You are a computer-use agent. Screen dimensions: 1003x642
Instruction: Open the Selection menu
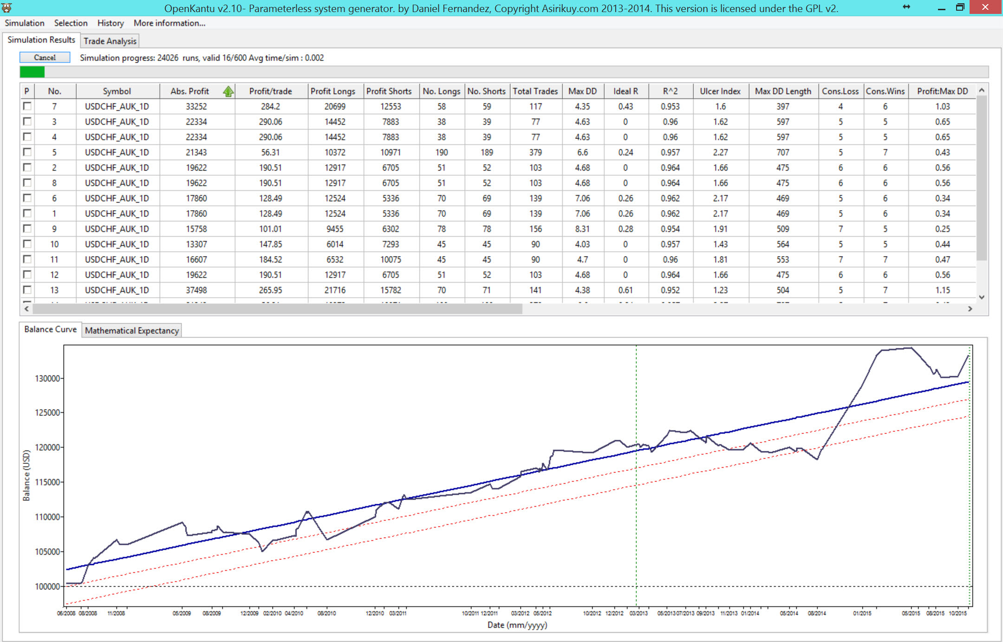coord(71,23)
